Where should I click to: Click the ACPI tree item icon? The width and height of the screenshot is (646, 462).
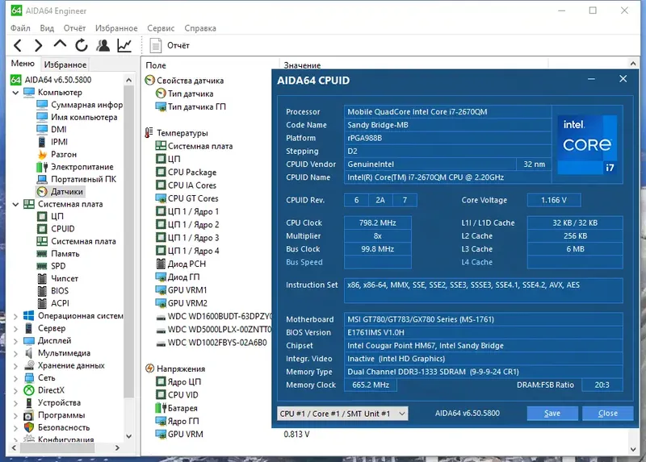(42, 303)
